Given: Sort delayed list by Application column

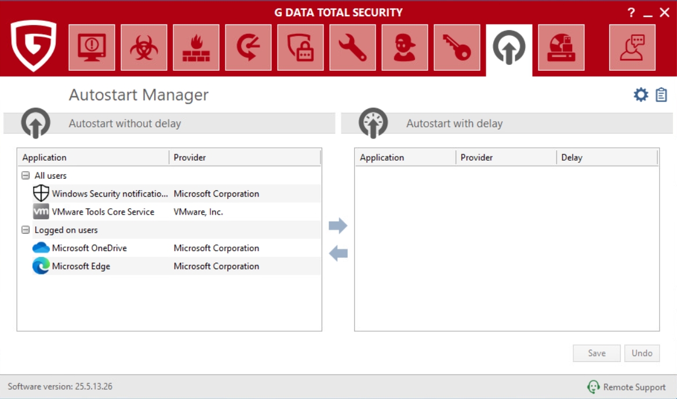Looking at the screenshot, I should pyautogui.click(x=405, y=158).
